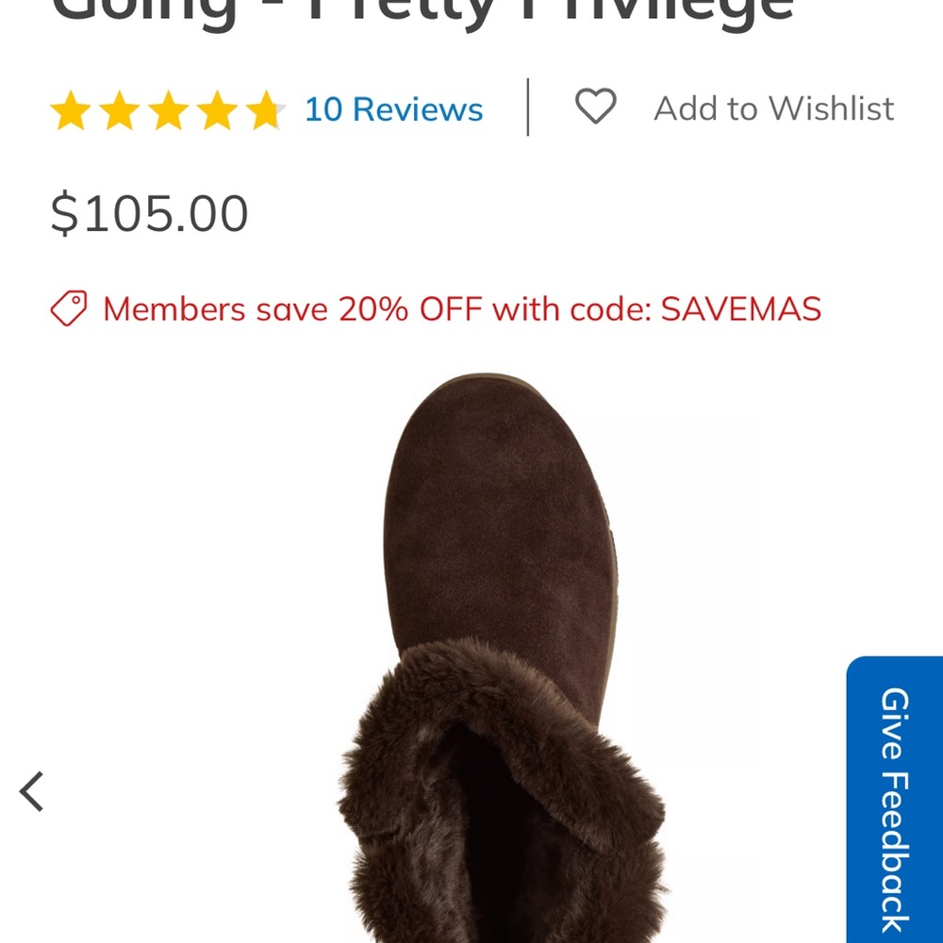
Task: Click the SAVEMAS promo code text
Action: click(x=742, y=309)
